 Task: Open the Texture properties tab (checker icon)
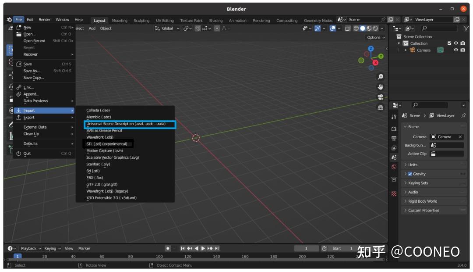pyautogui.click(x=394, y=194)
